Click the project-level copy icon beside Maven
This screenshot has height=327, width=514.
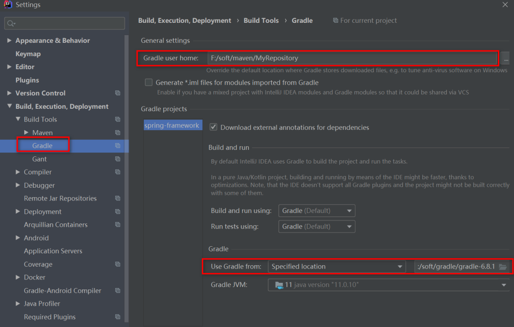(x=118, y=133)
